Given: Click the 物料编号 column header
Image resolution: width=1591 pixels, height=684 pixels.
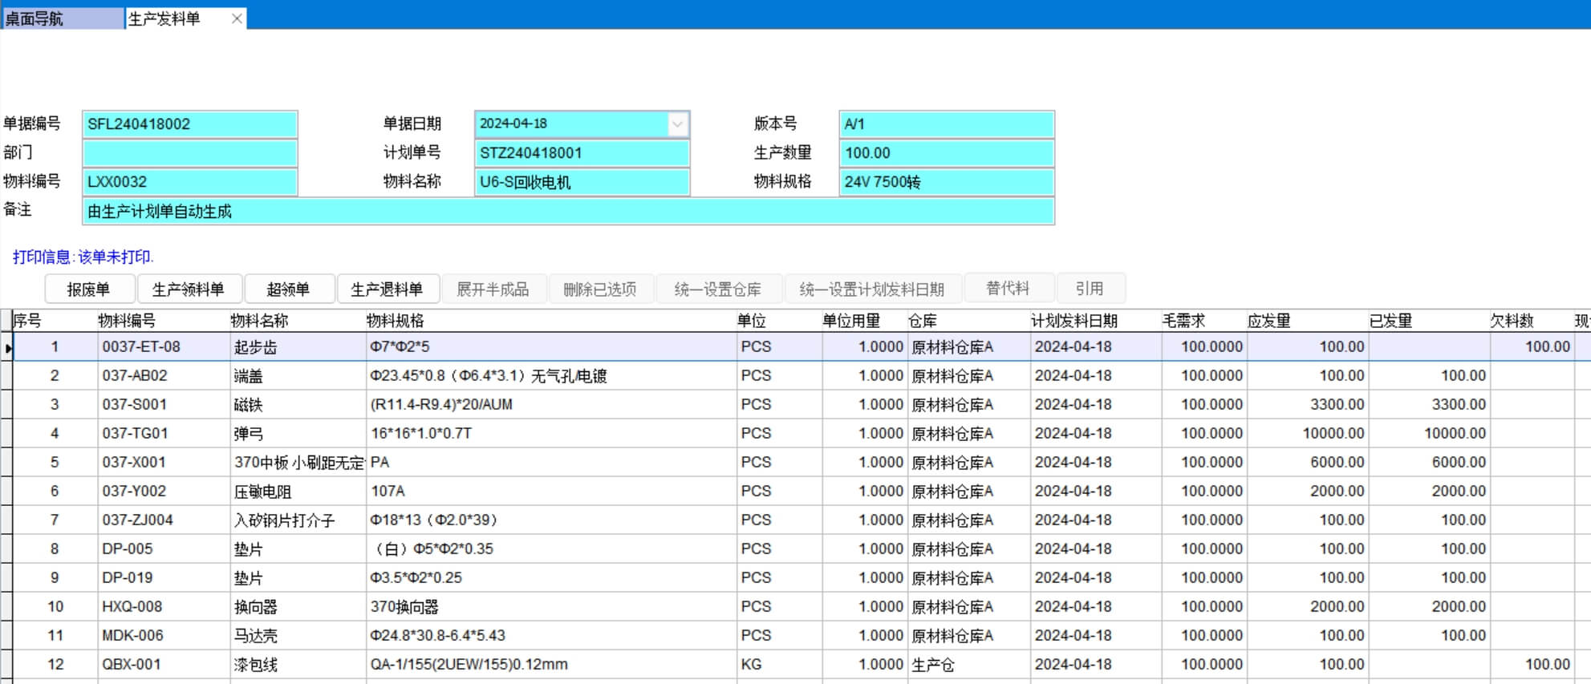Looking at the screenshot, I should click(x=128, y=321).
